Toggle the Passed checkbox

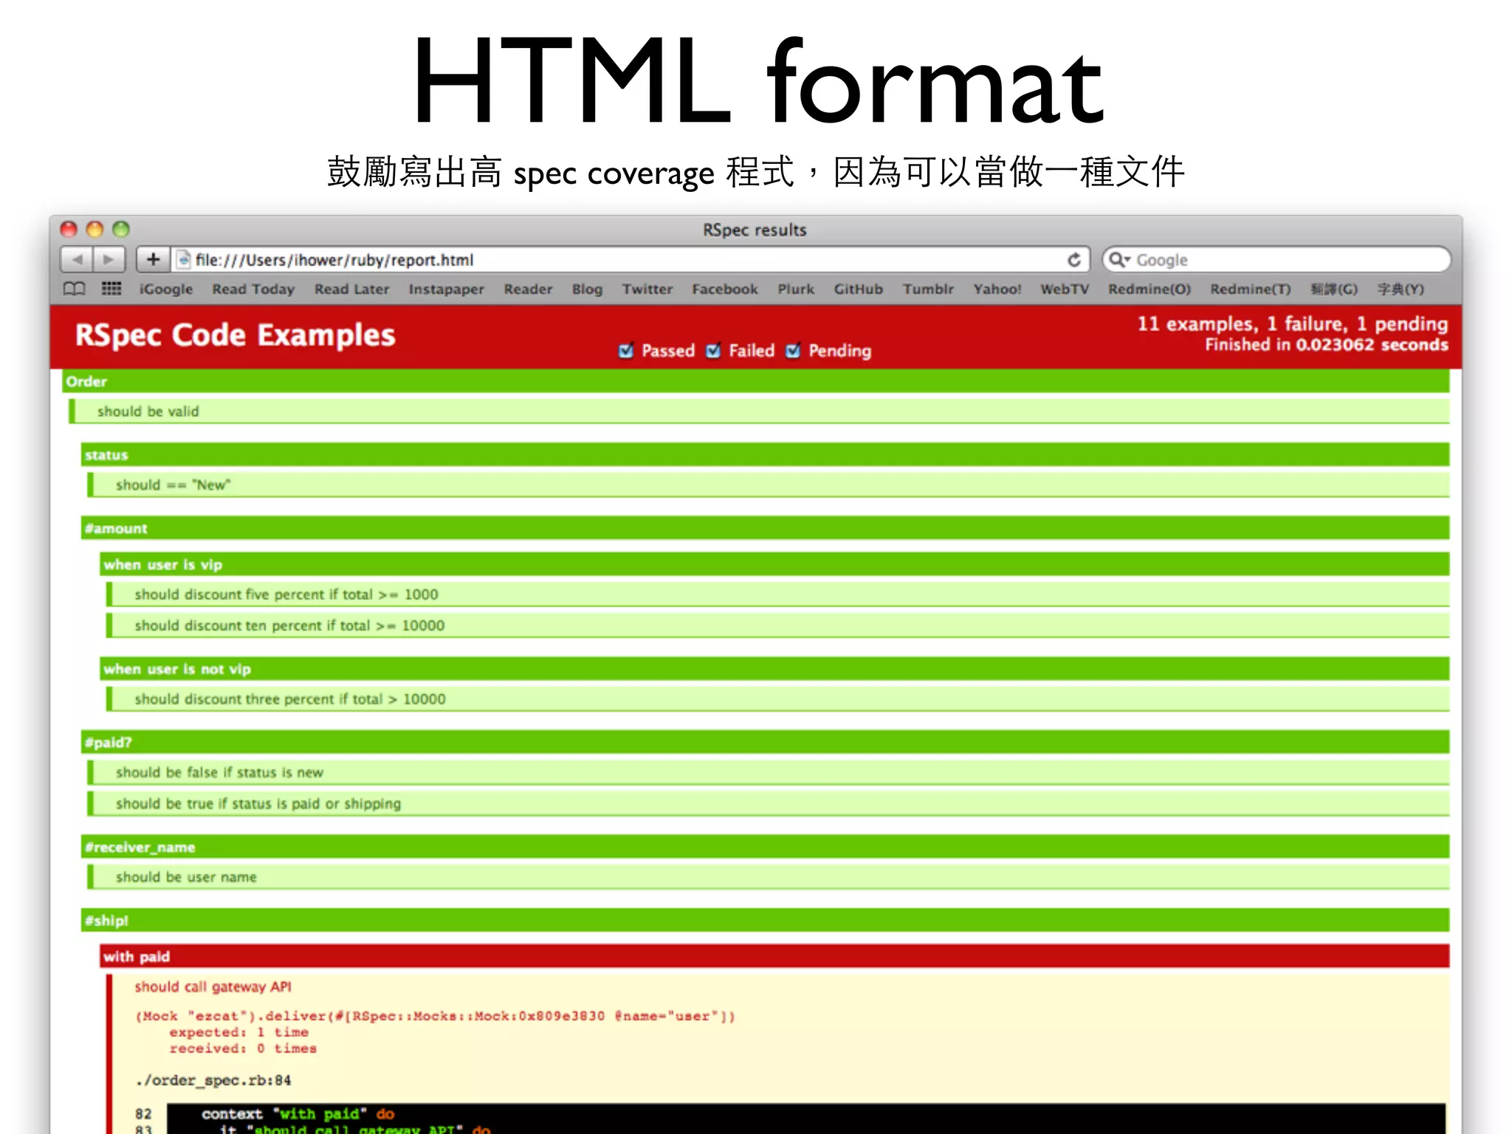[626, 351]
